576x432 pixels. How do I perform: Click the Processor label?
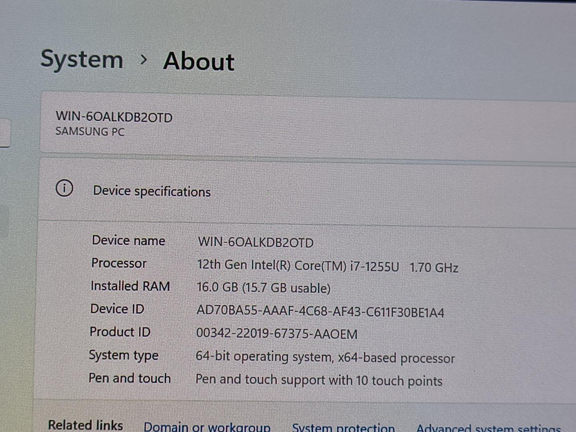tap(119, 263)
